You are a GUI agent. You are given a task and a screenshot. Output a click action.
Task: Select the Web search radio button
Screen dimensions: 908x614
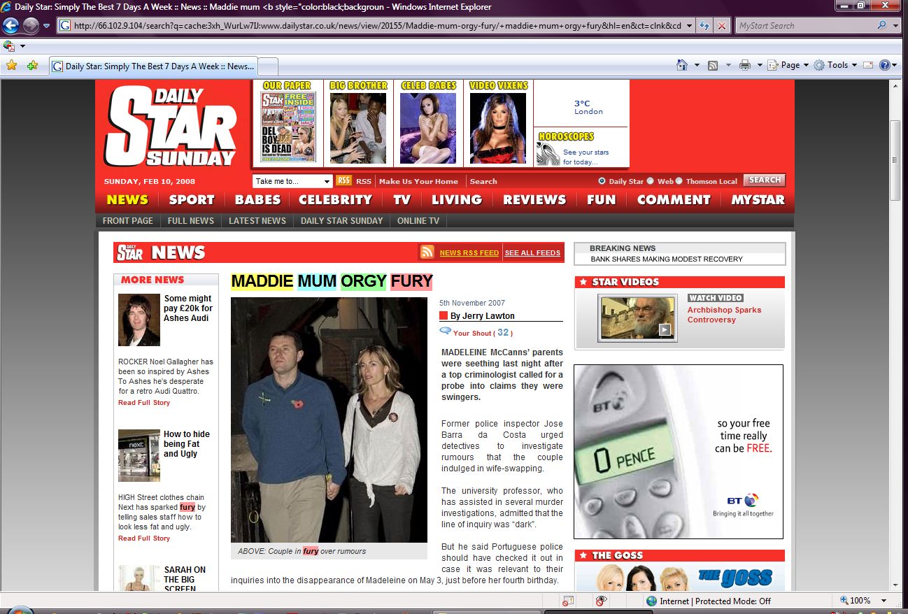click(x=650, y=180)
